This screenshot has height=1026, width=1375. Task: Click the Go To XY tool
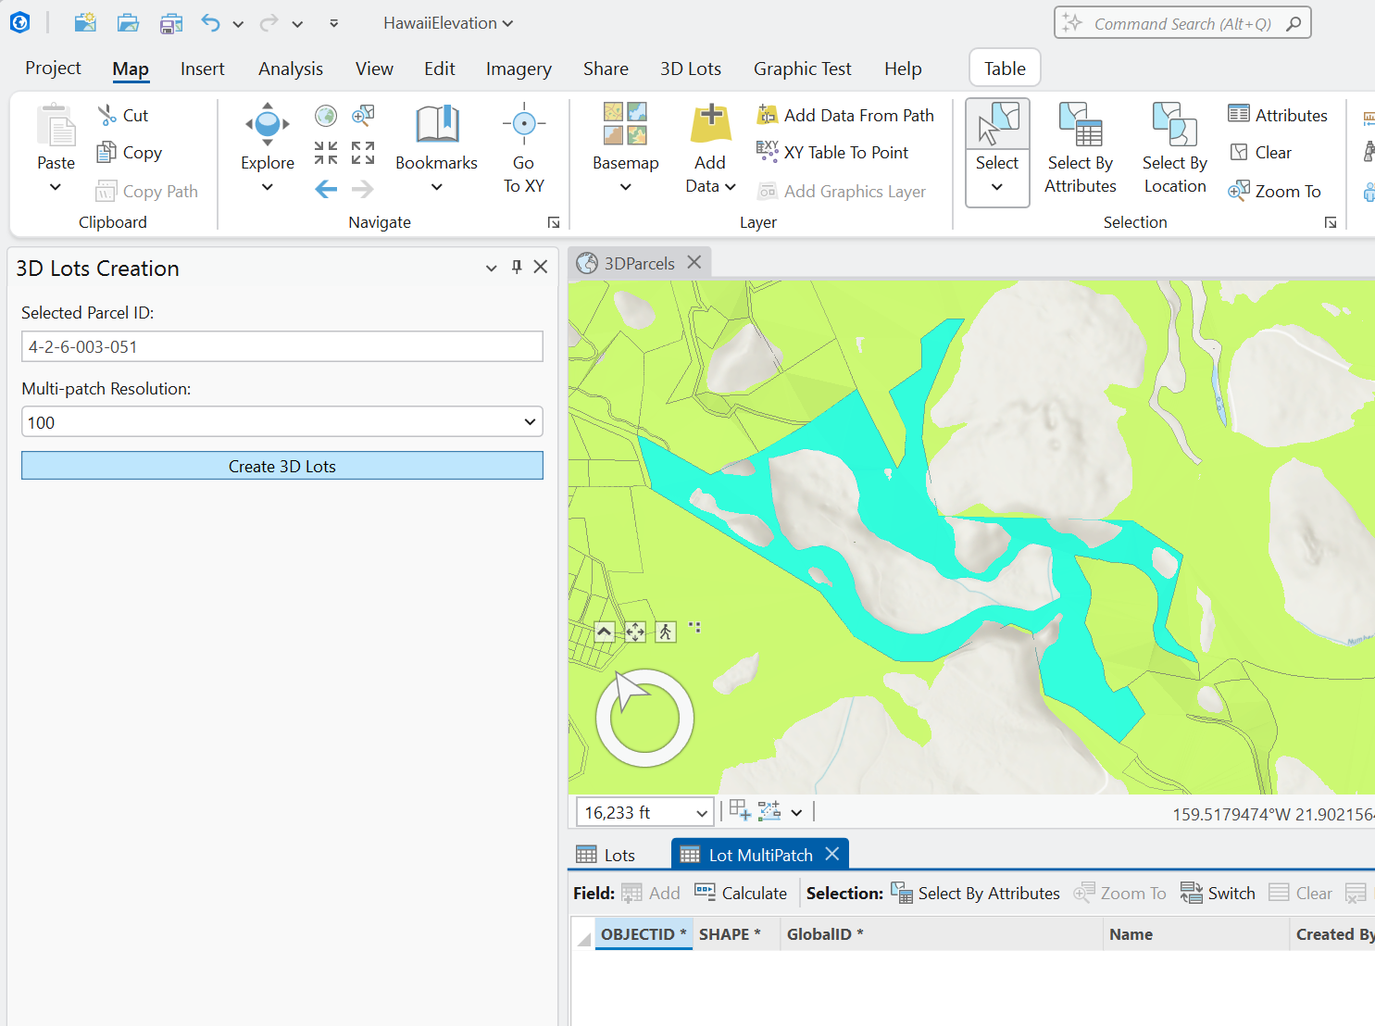[x=524, y=148]
